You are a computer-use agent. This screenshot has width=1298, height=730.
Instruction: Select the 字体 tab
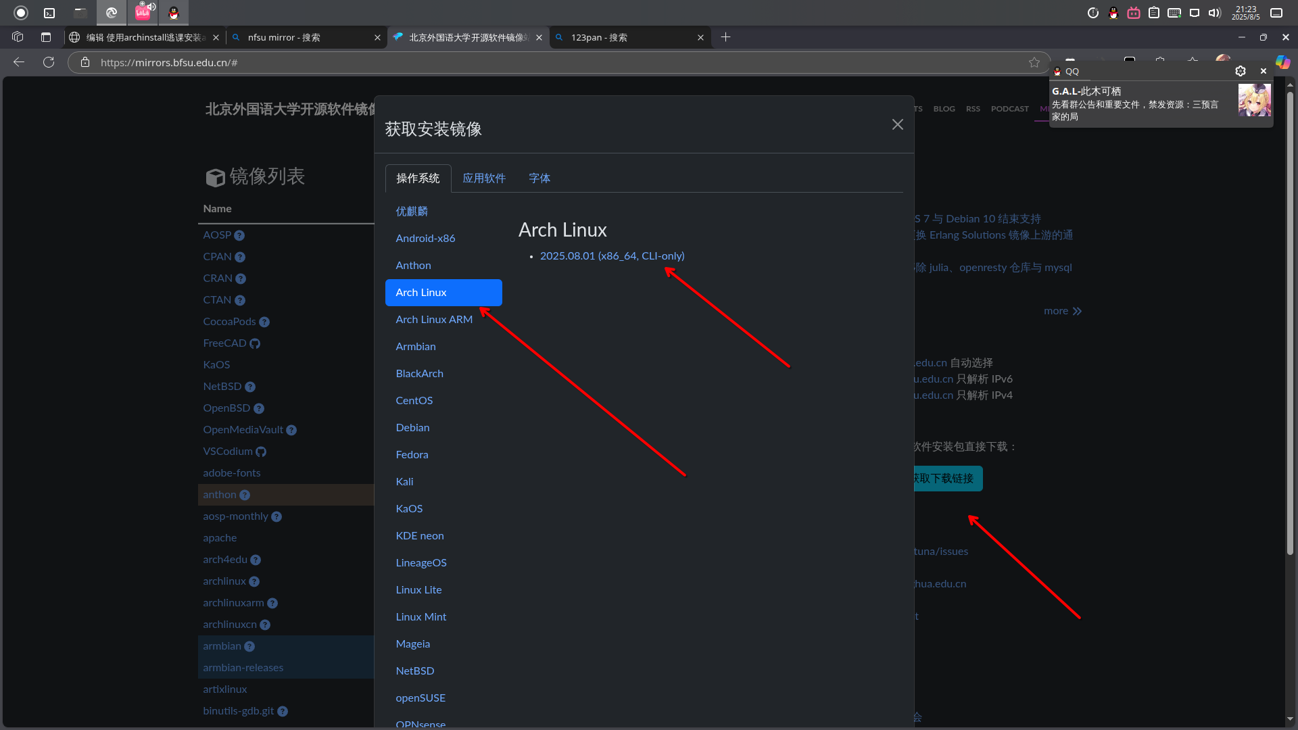click(x=539, y=178)
